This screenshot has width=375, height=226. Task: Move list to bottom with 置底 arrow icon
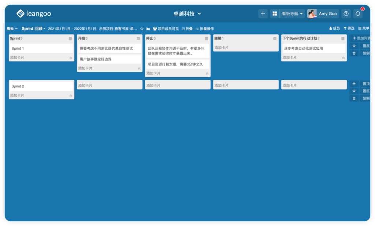pos(354,91)
